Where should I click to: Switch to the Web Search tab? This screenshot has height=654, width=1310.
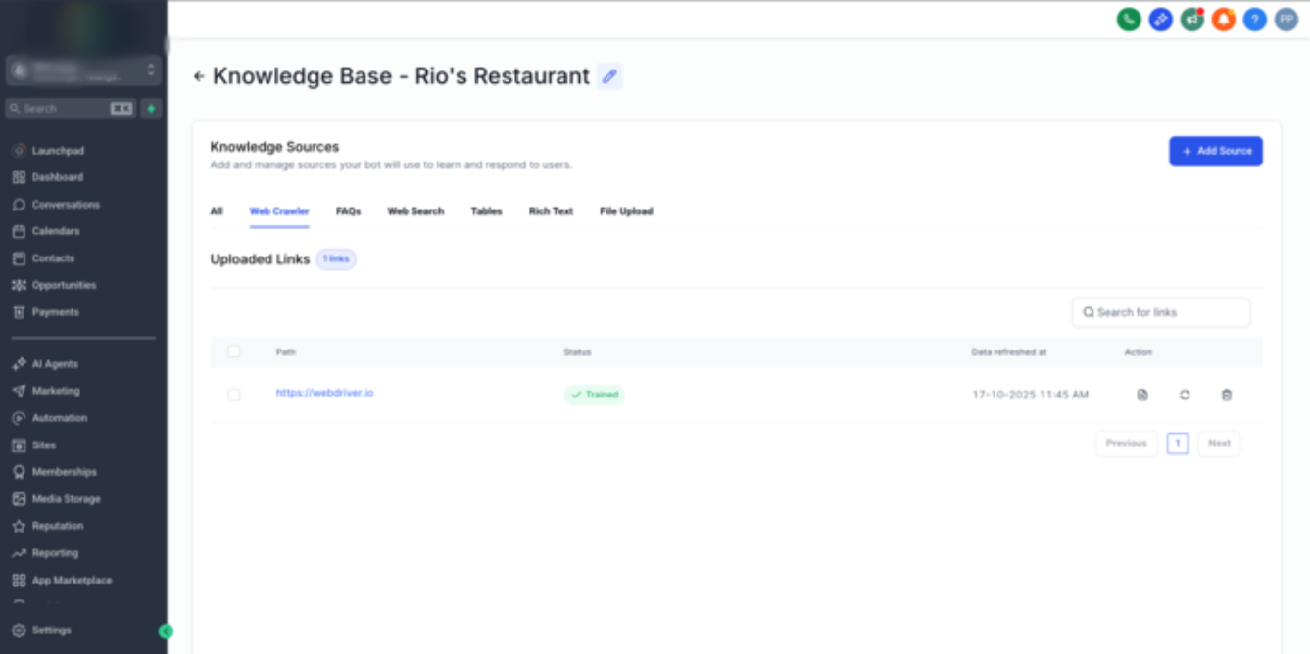415,211
